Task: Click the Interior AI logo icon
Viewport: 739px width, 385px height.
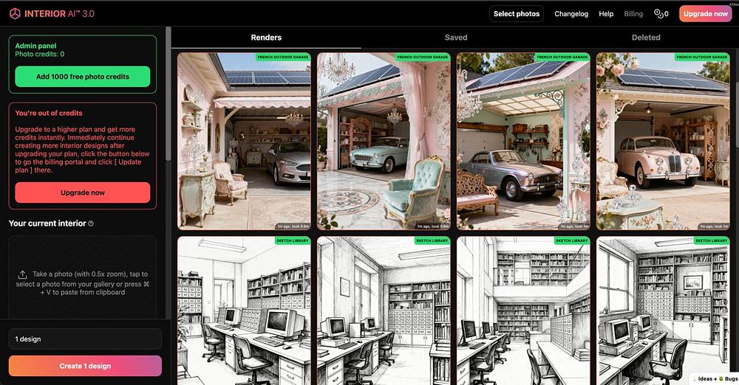Action: (x=15, y=14)
